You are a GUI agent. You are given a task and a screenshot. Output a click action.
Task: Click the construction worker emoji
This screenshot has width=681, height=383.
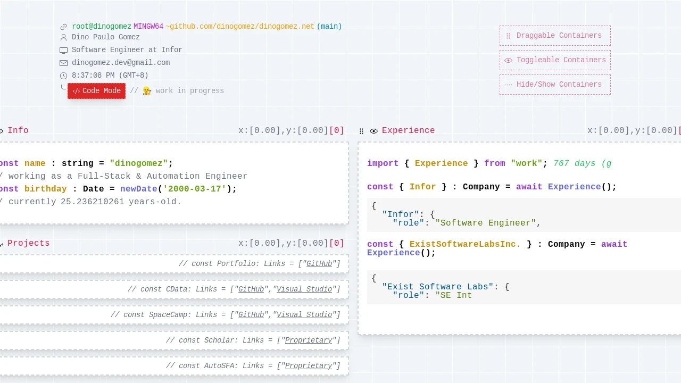[147, 91]
